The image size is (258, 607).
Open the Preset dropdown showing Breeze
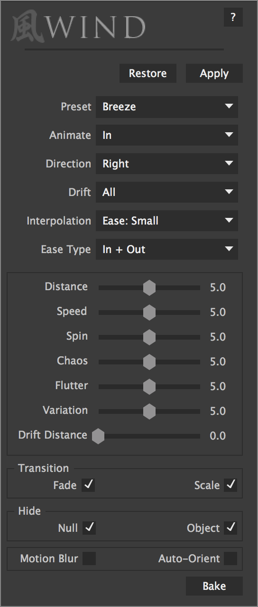167,107
